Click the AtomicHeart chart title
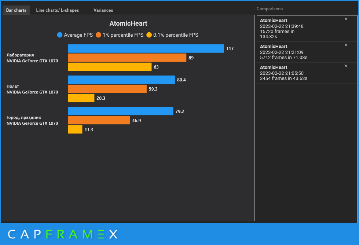This screenshot has width=359, height=245. point(128,23)
